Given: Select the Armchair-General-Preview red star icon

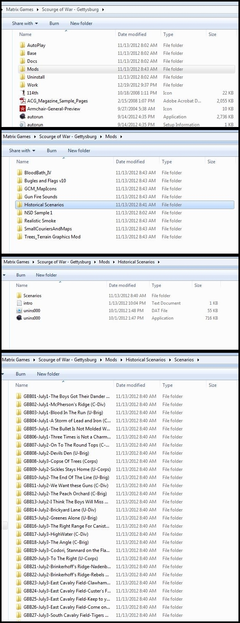Looking at the screenshot, I should click(22, 109).
